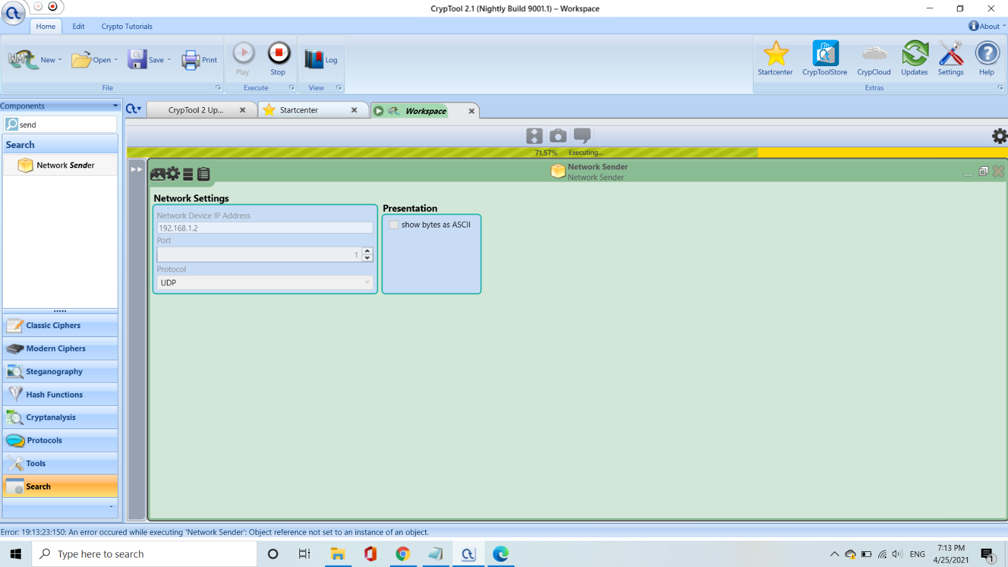Image resolution: width=1008 pixels, height=567 pixels.
Task: Expand the side panel with double-arrow
Action: pos(136,169)
